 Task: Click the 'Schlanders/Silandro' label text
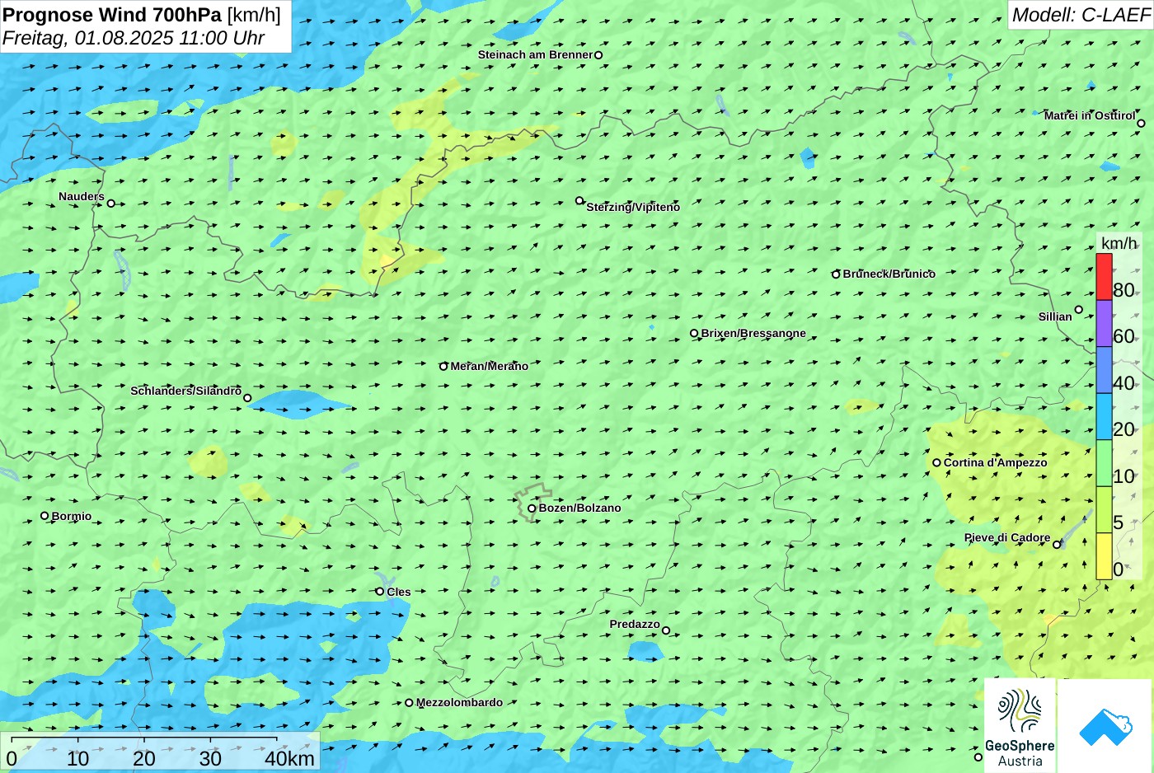[186, 391]
